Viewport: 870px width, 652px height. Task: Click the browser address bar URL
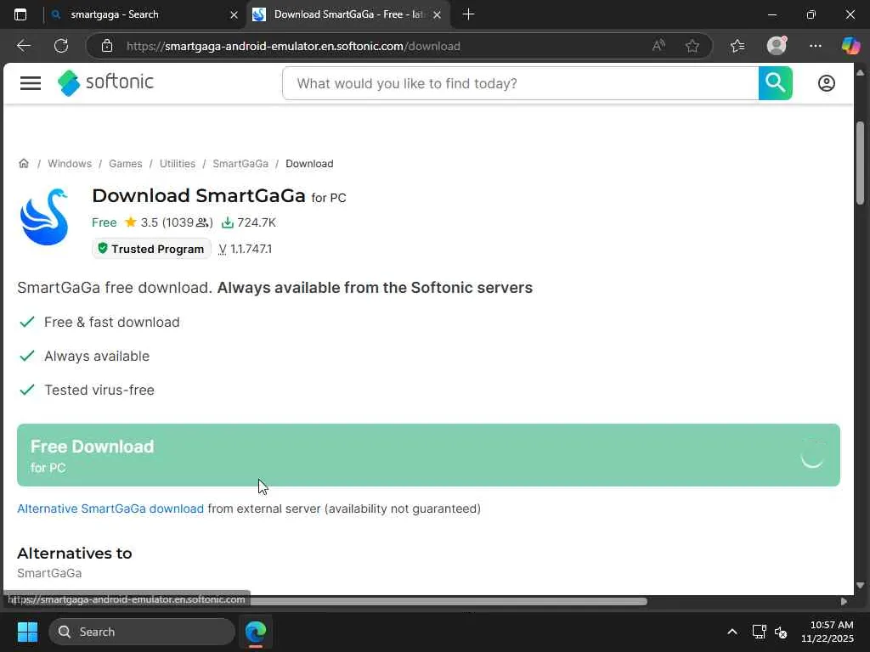[293, 46]
